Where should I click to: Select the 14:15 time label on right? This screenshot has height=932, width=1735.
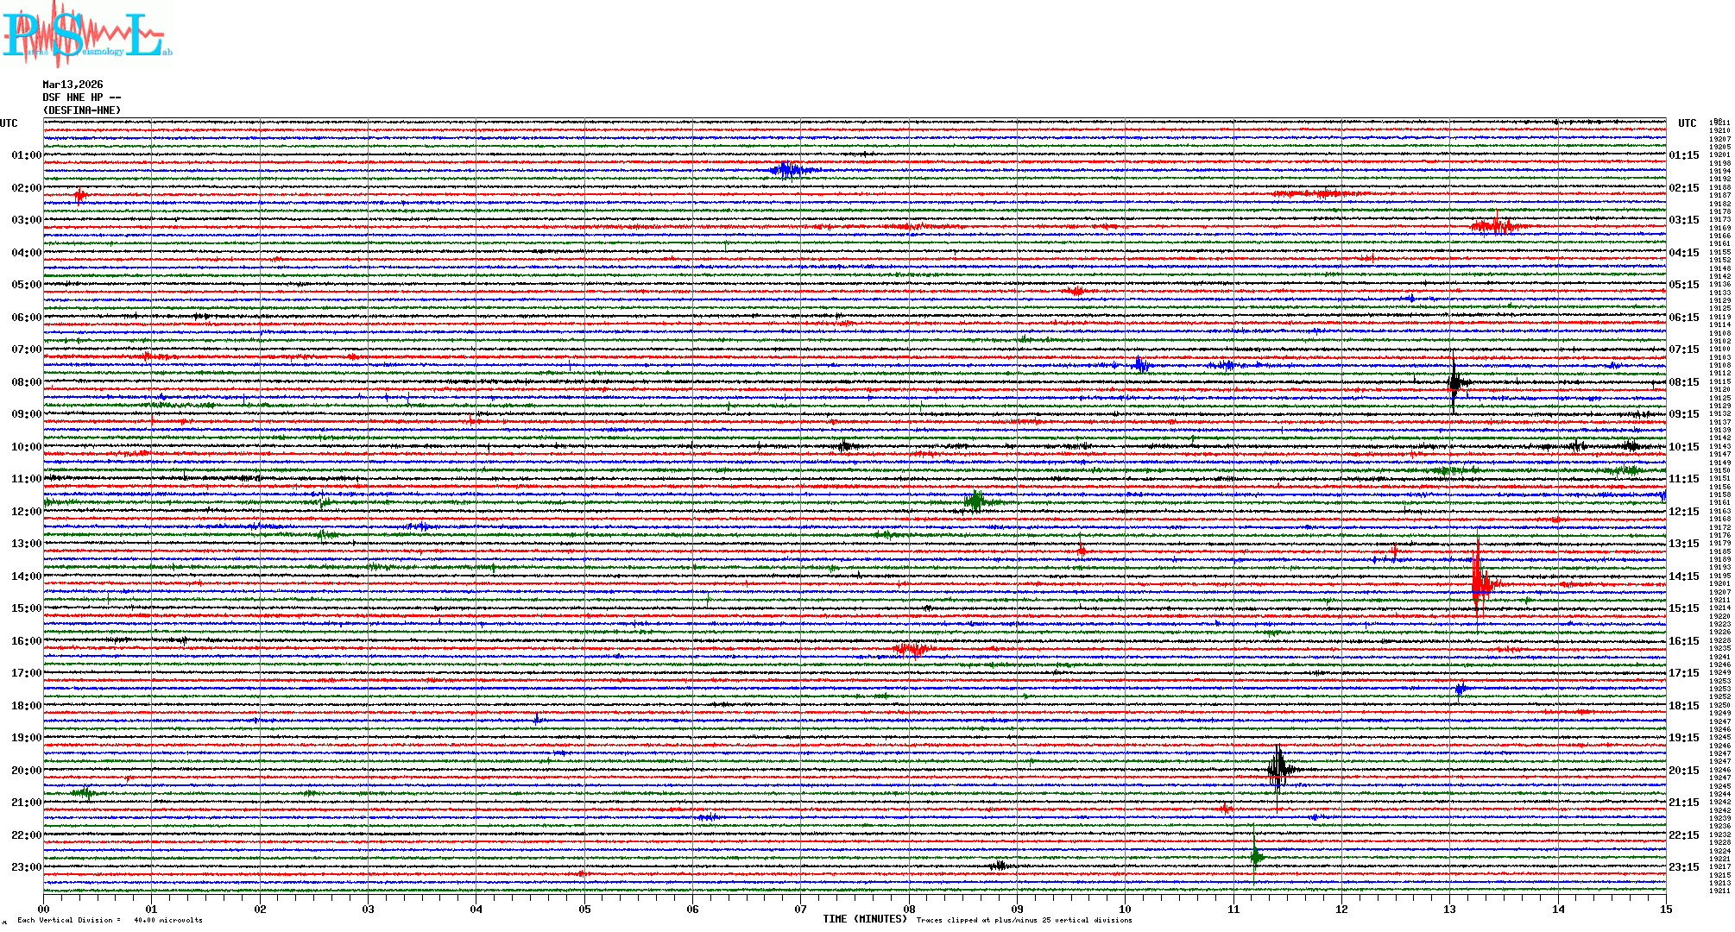(1683, 576)
